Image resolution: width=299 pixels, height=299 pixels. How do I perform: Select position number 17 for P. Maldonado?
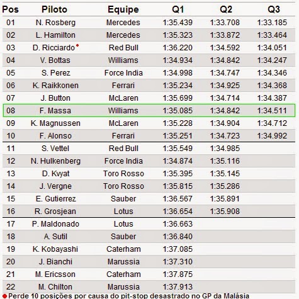(11, 224)
